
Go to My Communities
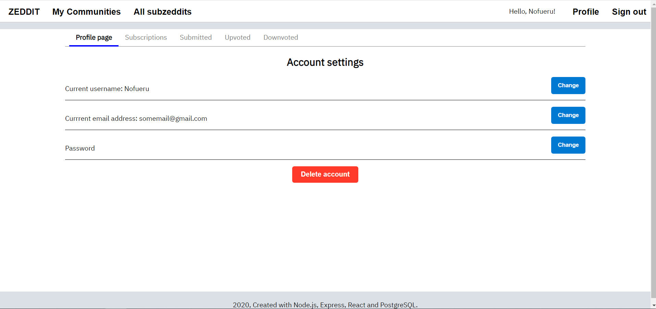click(x=86, y=12)
